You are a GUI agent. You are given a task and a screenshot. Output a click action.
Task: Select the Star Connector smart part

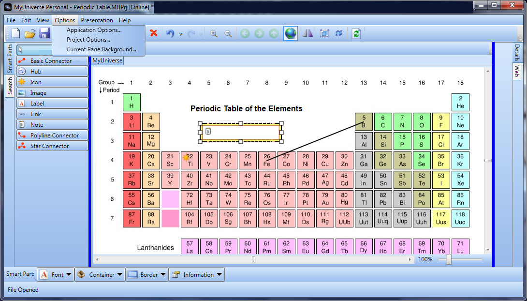tap(52, 146)
